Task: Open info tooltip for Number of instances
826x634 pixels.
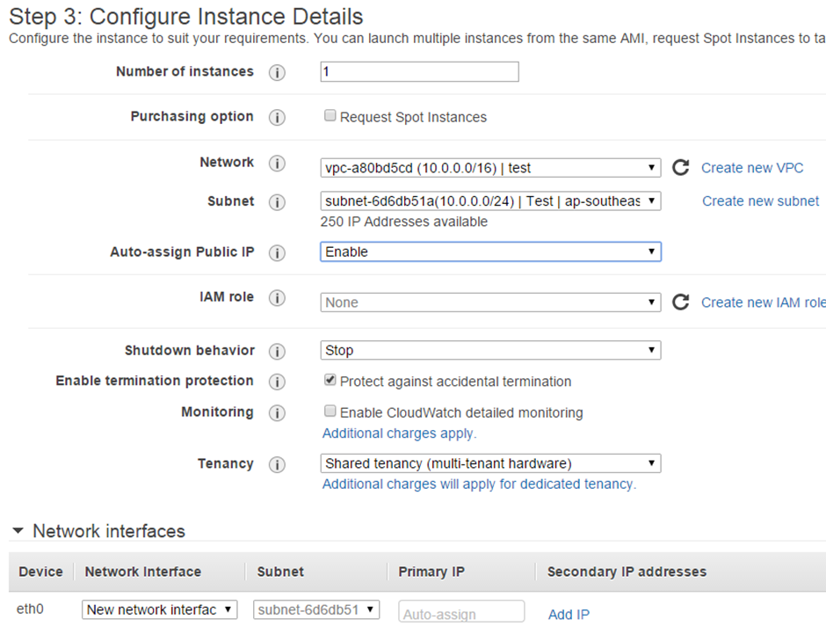Action: pos(277,72)
